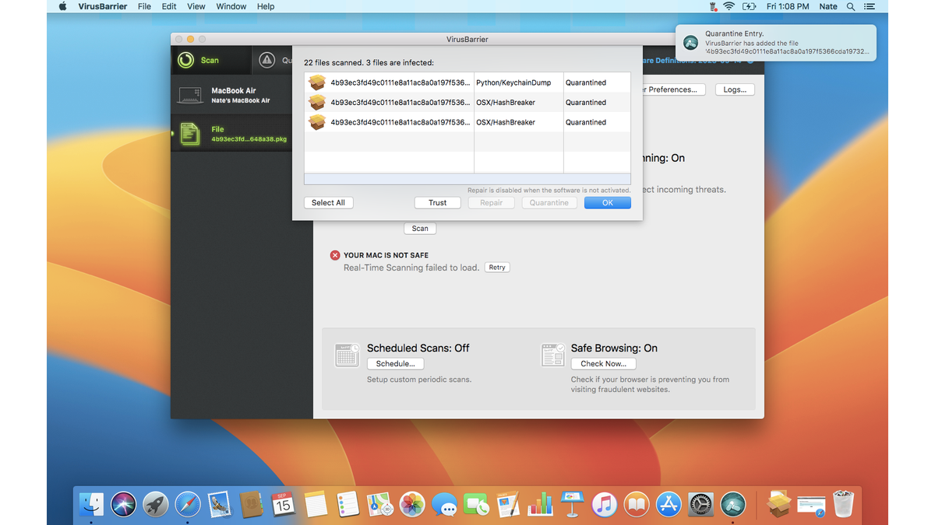The image size is (935, 525).
Task: Open the Quarantine warning triangle icon
Action: 269,59
